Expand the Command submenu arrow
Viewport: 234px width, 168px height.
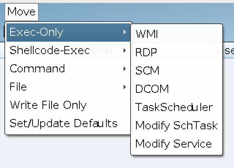pyautogui.click(x=125, y=69)
